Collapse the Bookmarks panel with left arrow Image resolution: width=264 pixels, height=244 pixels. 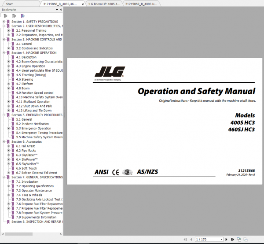pos(61,10)
